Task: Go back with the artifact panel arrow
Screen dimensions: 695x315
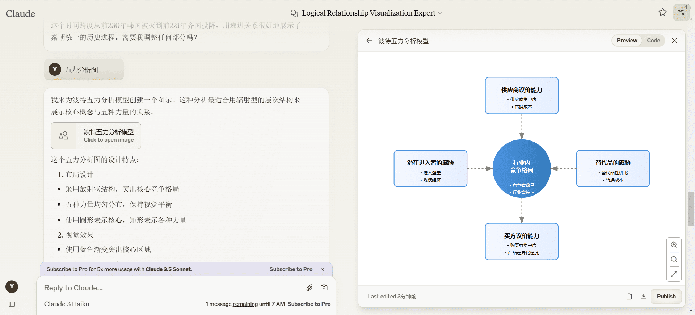Action: click(x=369, y=41)
